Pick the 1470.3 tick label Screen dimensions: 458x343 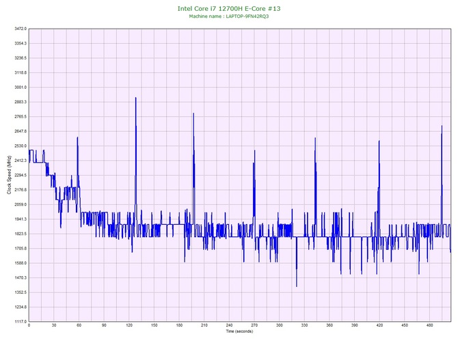click(x=21, y=277)
